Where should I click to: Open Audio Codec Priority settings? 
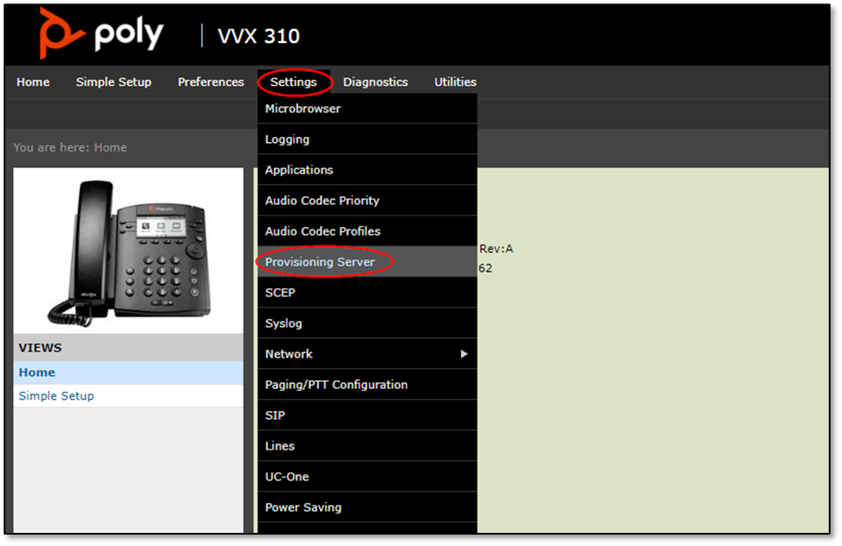367,200
